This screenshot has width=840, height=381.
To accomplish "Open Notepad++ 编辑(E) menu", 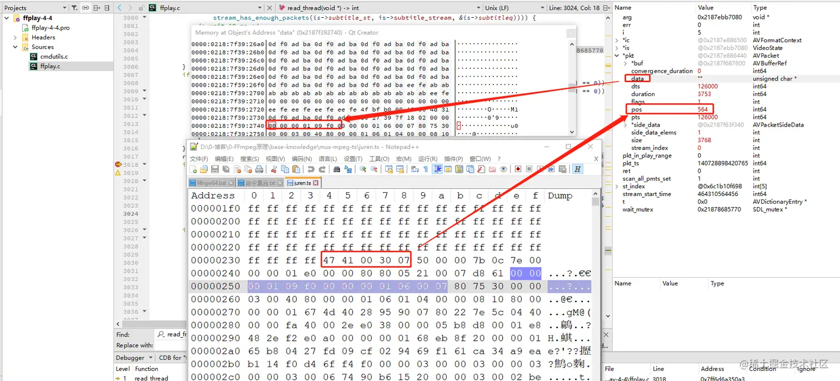I will click(x=224, y=159).
